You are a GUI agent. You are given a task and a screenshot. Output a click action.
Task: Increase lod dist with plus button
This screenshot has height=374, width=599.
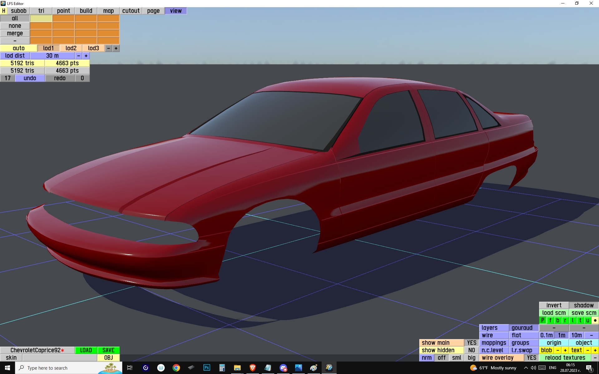click(x=86, y=56)
